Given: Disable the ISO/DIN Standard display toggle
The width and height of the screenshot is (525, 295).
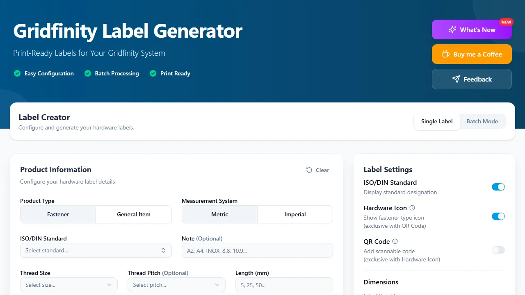Looking at the screenshot, I should click(498, 186).
